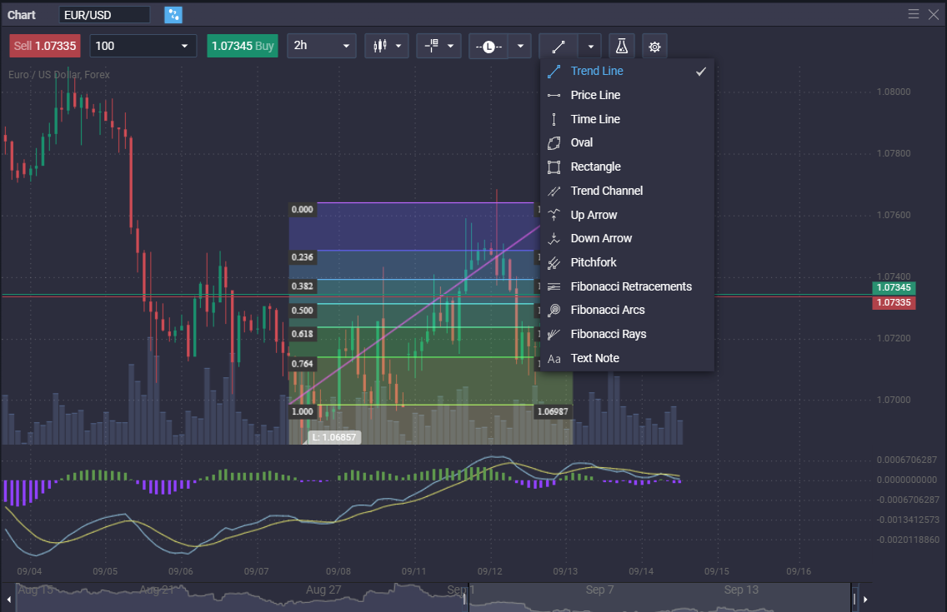Pick Rectangle from the drawing menu
The width and height of the screenshot is (947, 612).
(627, 167)
